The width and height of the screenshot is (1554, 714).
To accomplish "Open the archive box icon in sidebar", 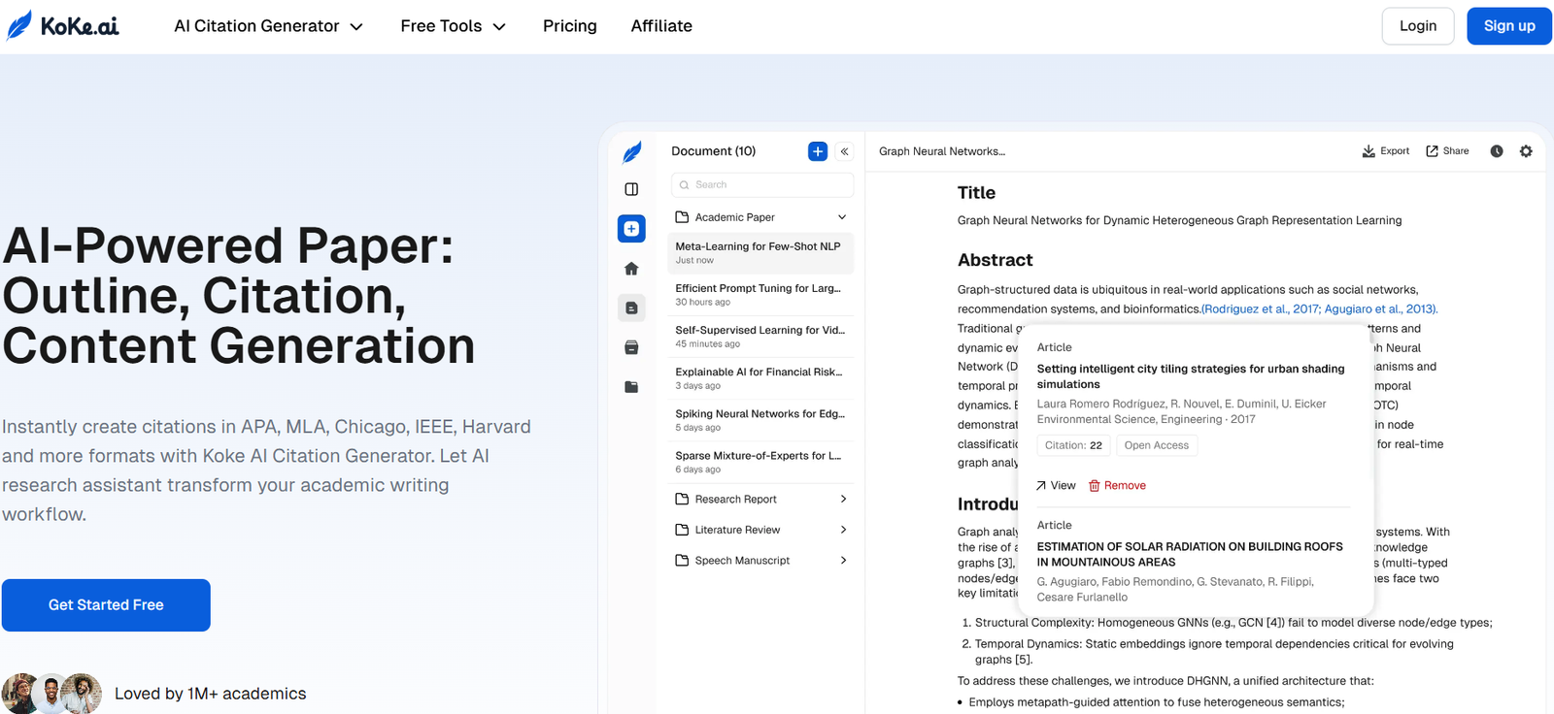I will tap(631, 347).
